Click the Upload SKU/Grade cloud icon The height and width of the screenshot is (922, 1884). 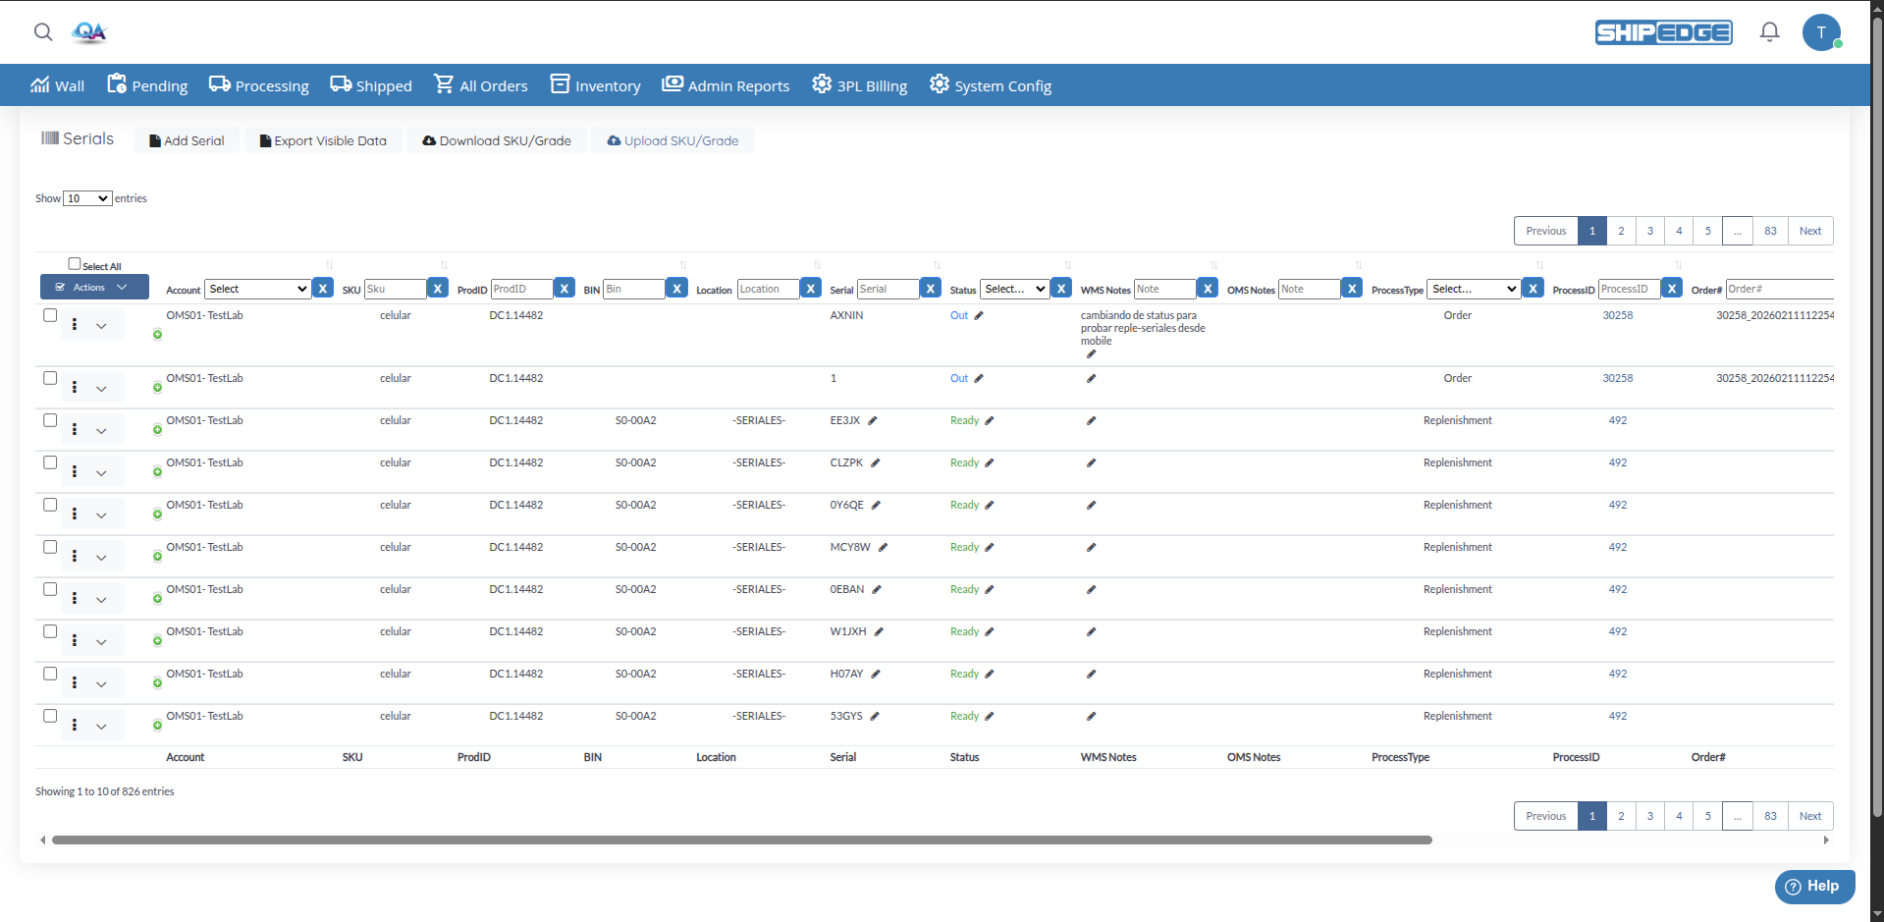613,140
